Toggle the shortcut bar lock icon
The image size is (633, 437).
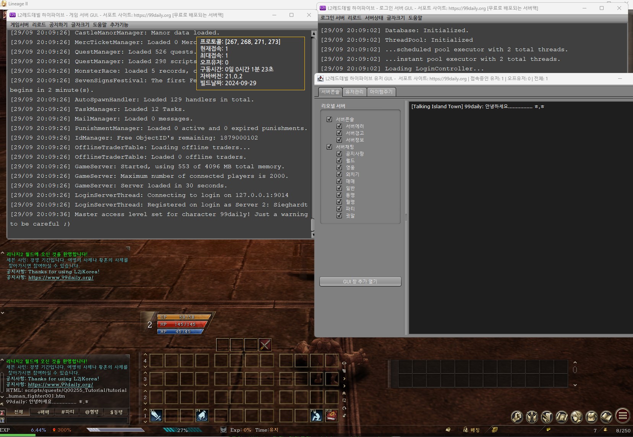point(344,416)
